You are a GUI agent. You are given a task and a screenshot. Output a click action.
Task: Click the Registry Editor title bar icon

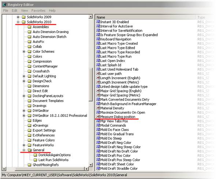(4, 5)
